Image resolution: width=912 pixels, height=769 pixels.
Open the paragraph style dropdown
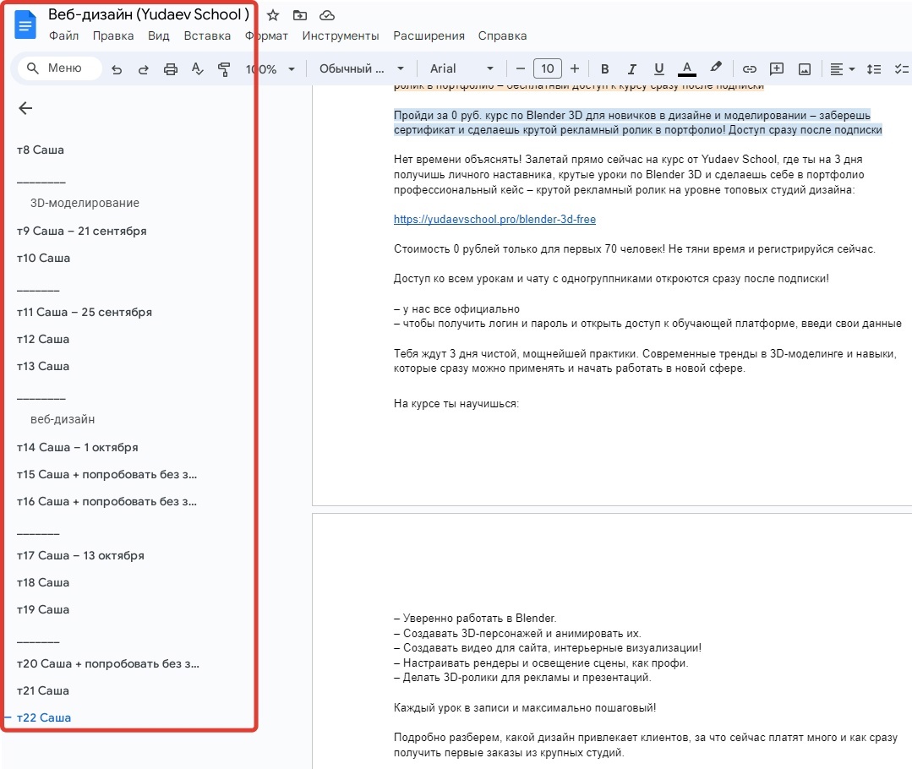point(361,68)
